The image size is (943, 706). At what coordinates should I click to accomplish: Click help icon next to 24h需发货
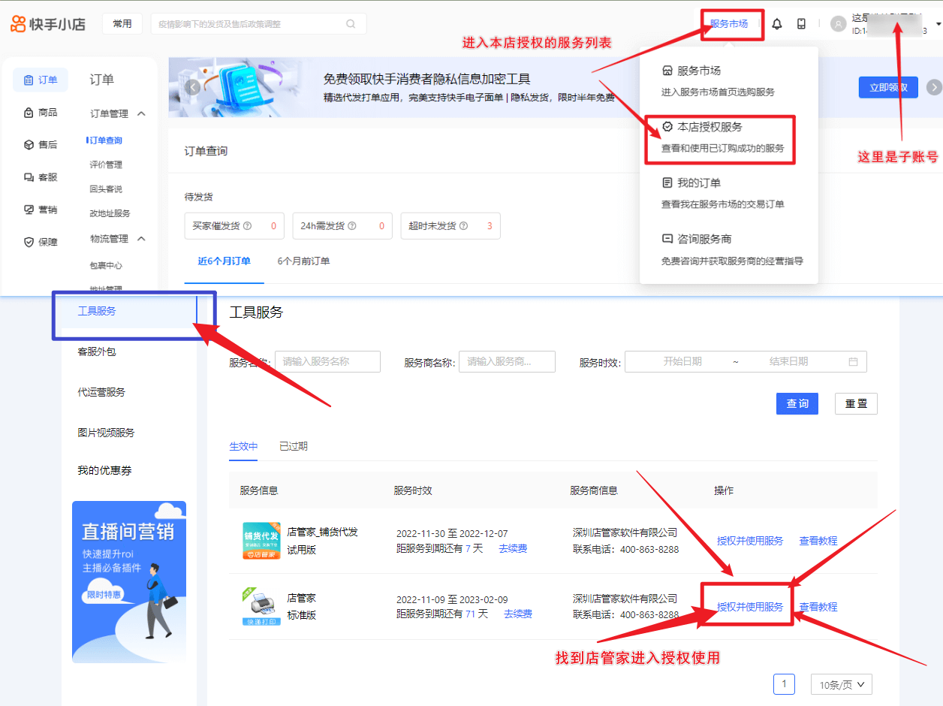coord(351,225)
